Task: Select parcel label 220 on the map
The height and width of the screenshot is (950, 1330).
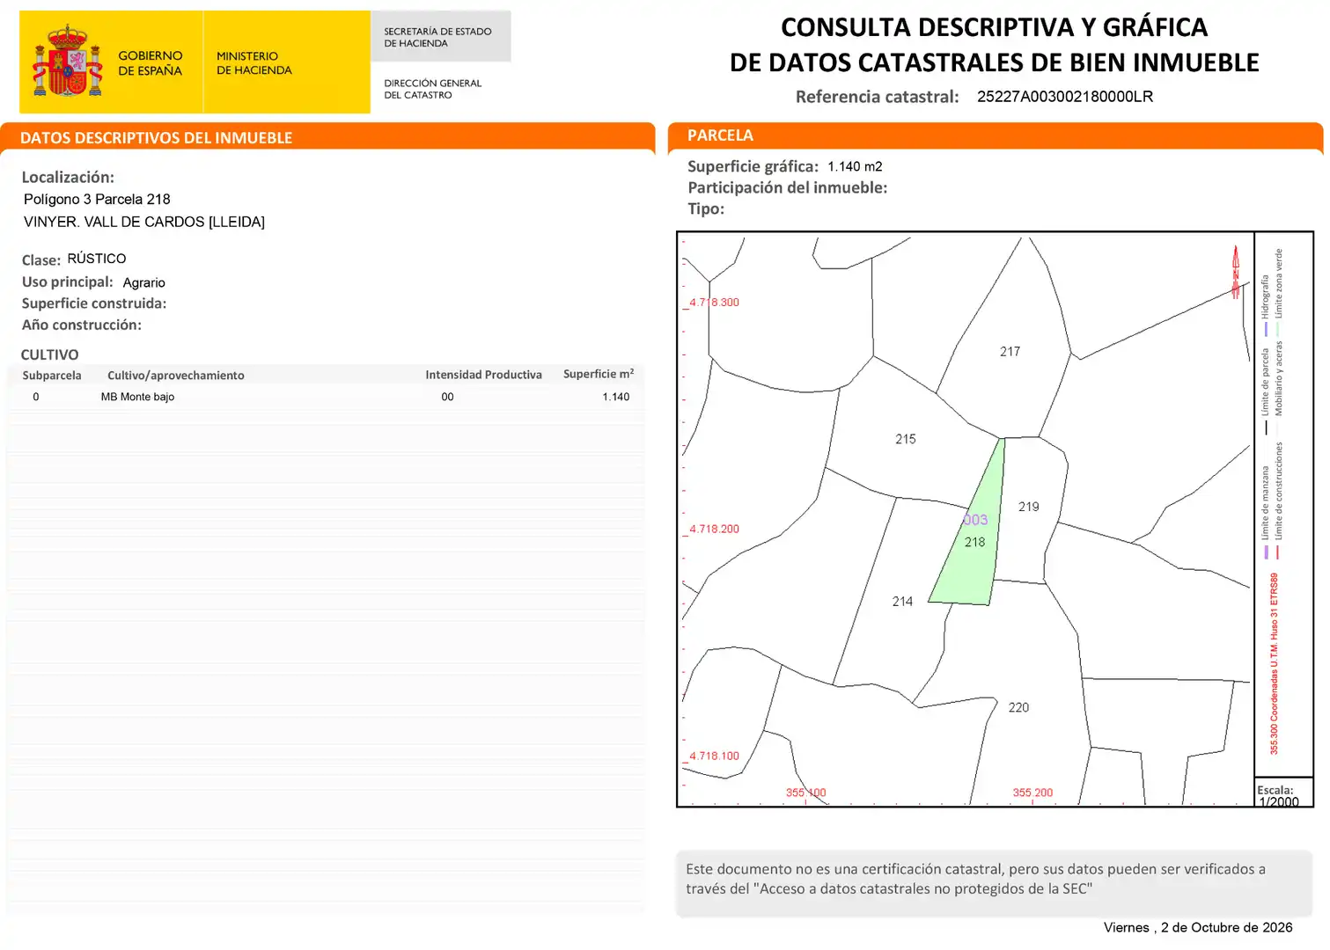Action: [x=1018, y=707]
